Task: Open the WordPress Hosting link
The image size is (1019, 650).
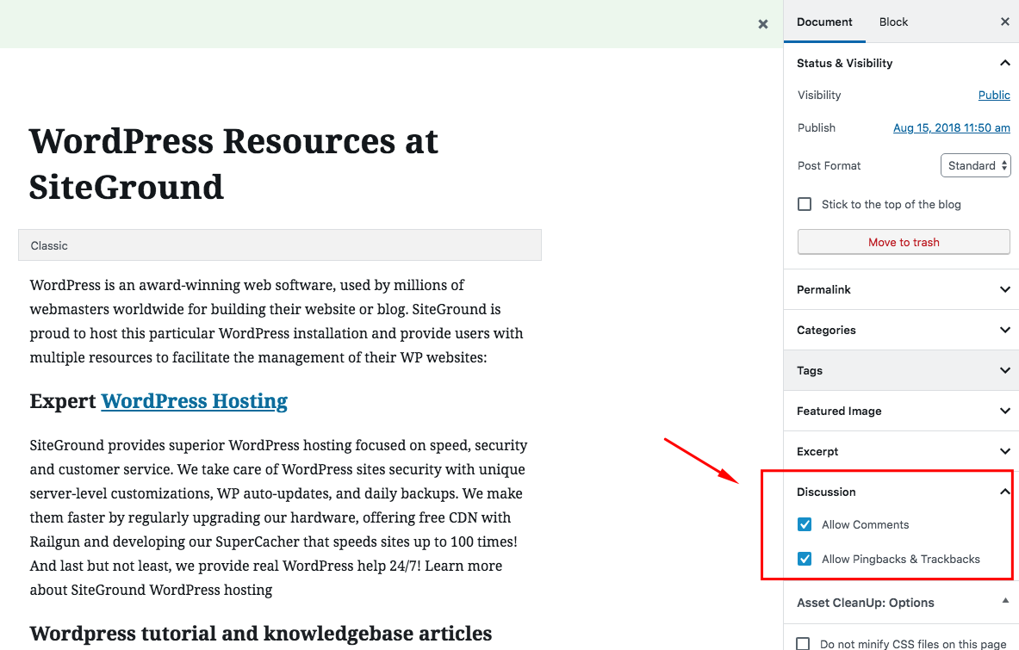Action: (194, 401)
